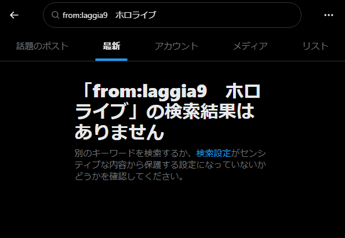Image resolution: width=345 pixels, height=238 pixels.
Task: Switch to the 話題のポスト tab
Action: (42, 46)
